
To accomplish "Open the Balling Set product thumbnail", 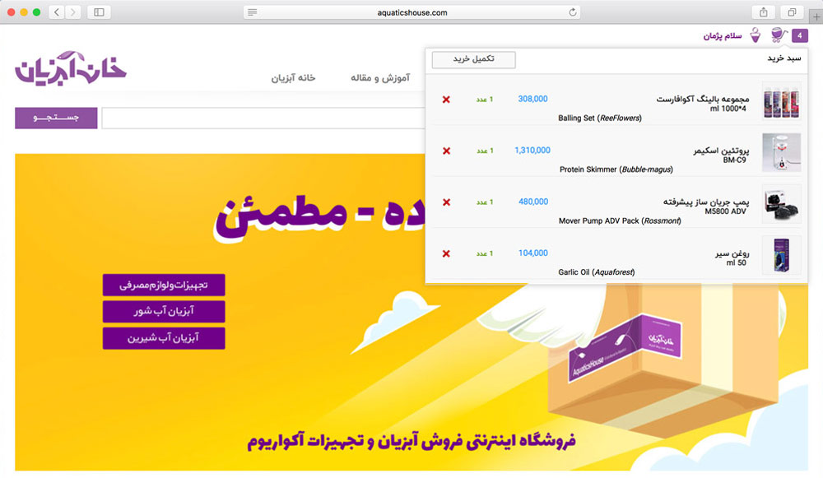I will 782,101.
